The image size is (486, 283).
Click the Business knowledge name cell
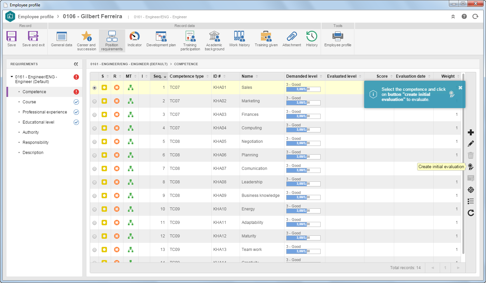(x=262, y=196)
